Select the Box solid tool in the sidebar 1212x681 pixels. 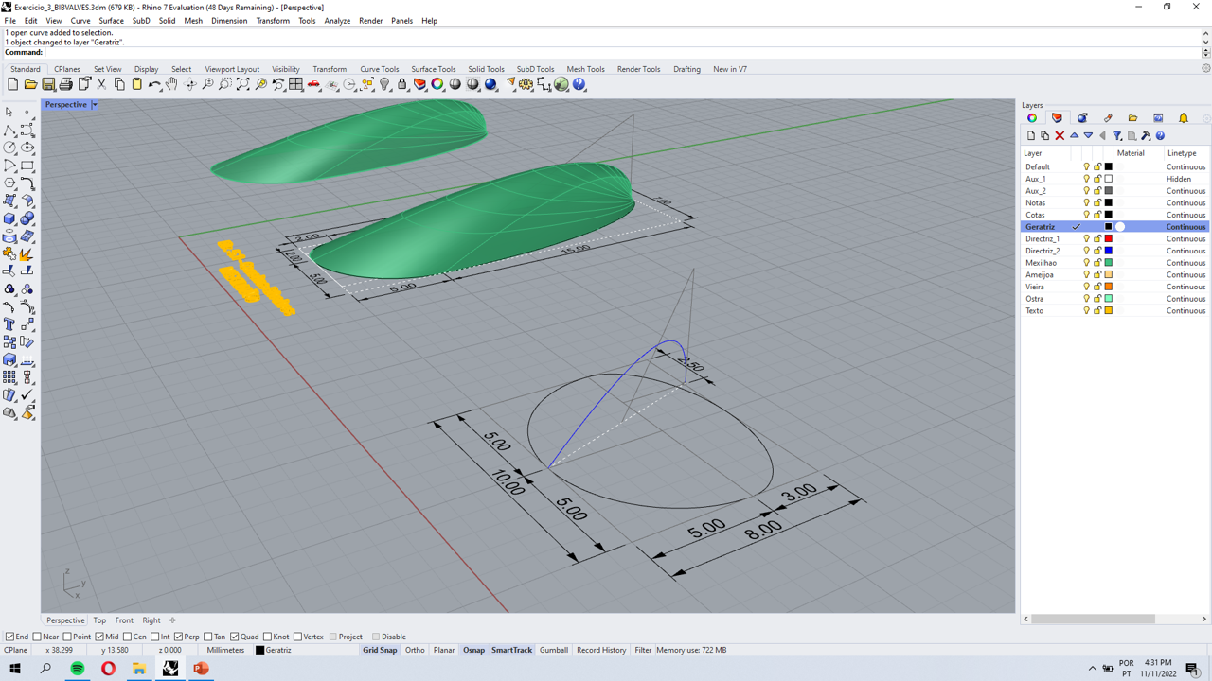(9, 218)
